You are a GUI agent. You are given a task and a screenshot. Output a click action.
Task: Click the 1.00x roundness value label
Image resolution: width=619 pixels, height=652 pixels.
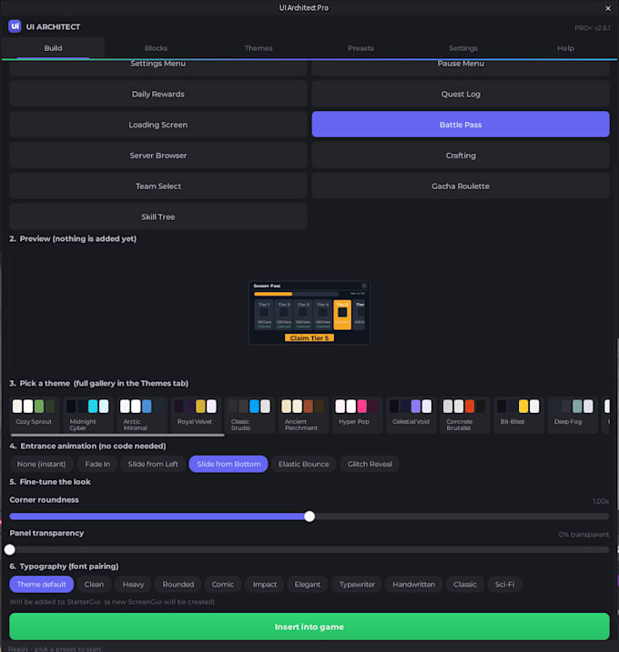tap(601, 501)
